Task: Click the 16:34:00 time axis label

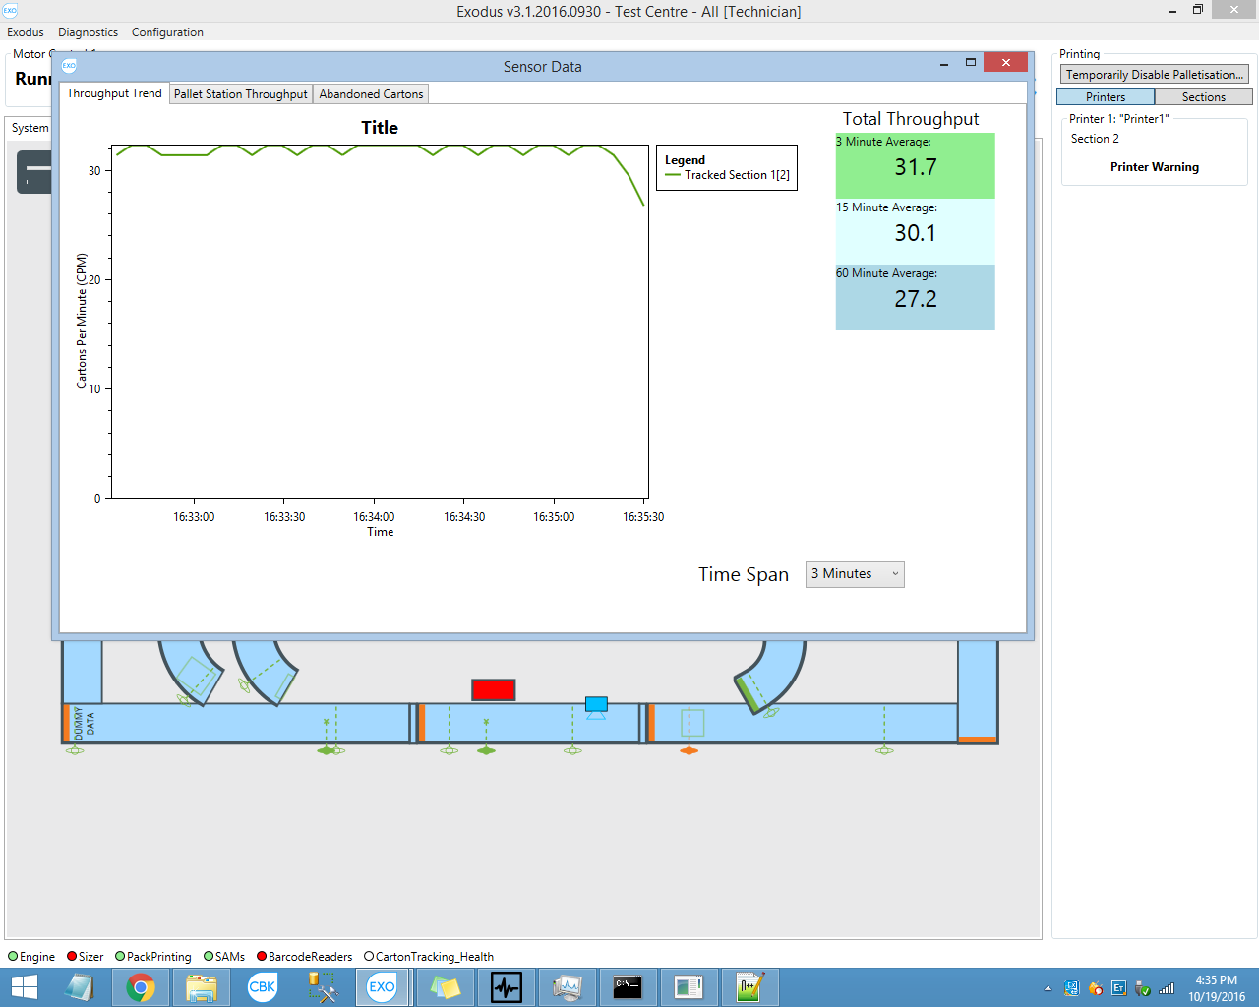Action: (x=374, y=517)
